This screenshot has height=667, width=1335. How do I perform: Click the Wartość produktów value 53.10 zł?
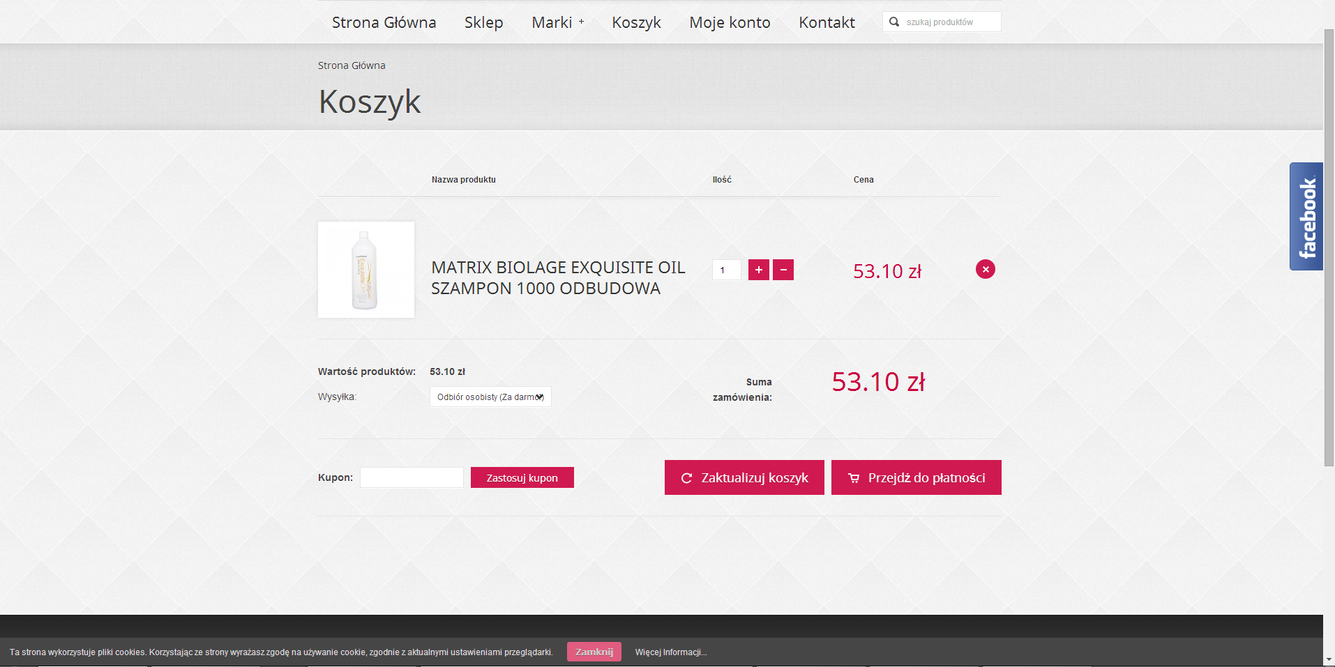click(447, 371)
